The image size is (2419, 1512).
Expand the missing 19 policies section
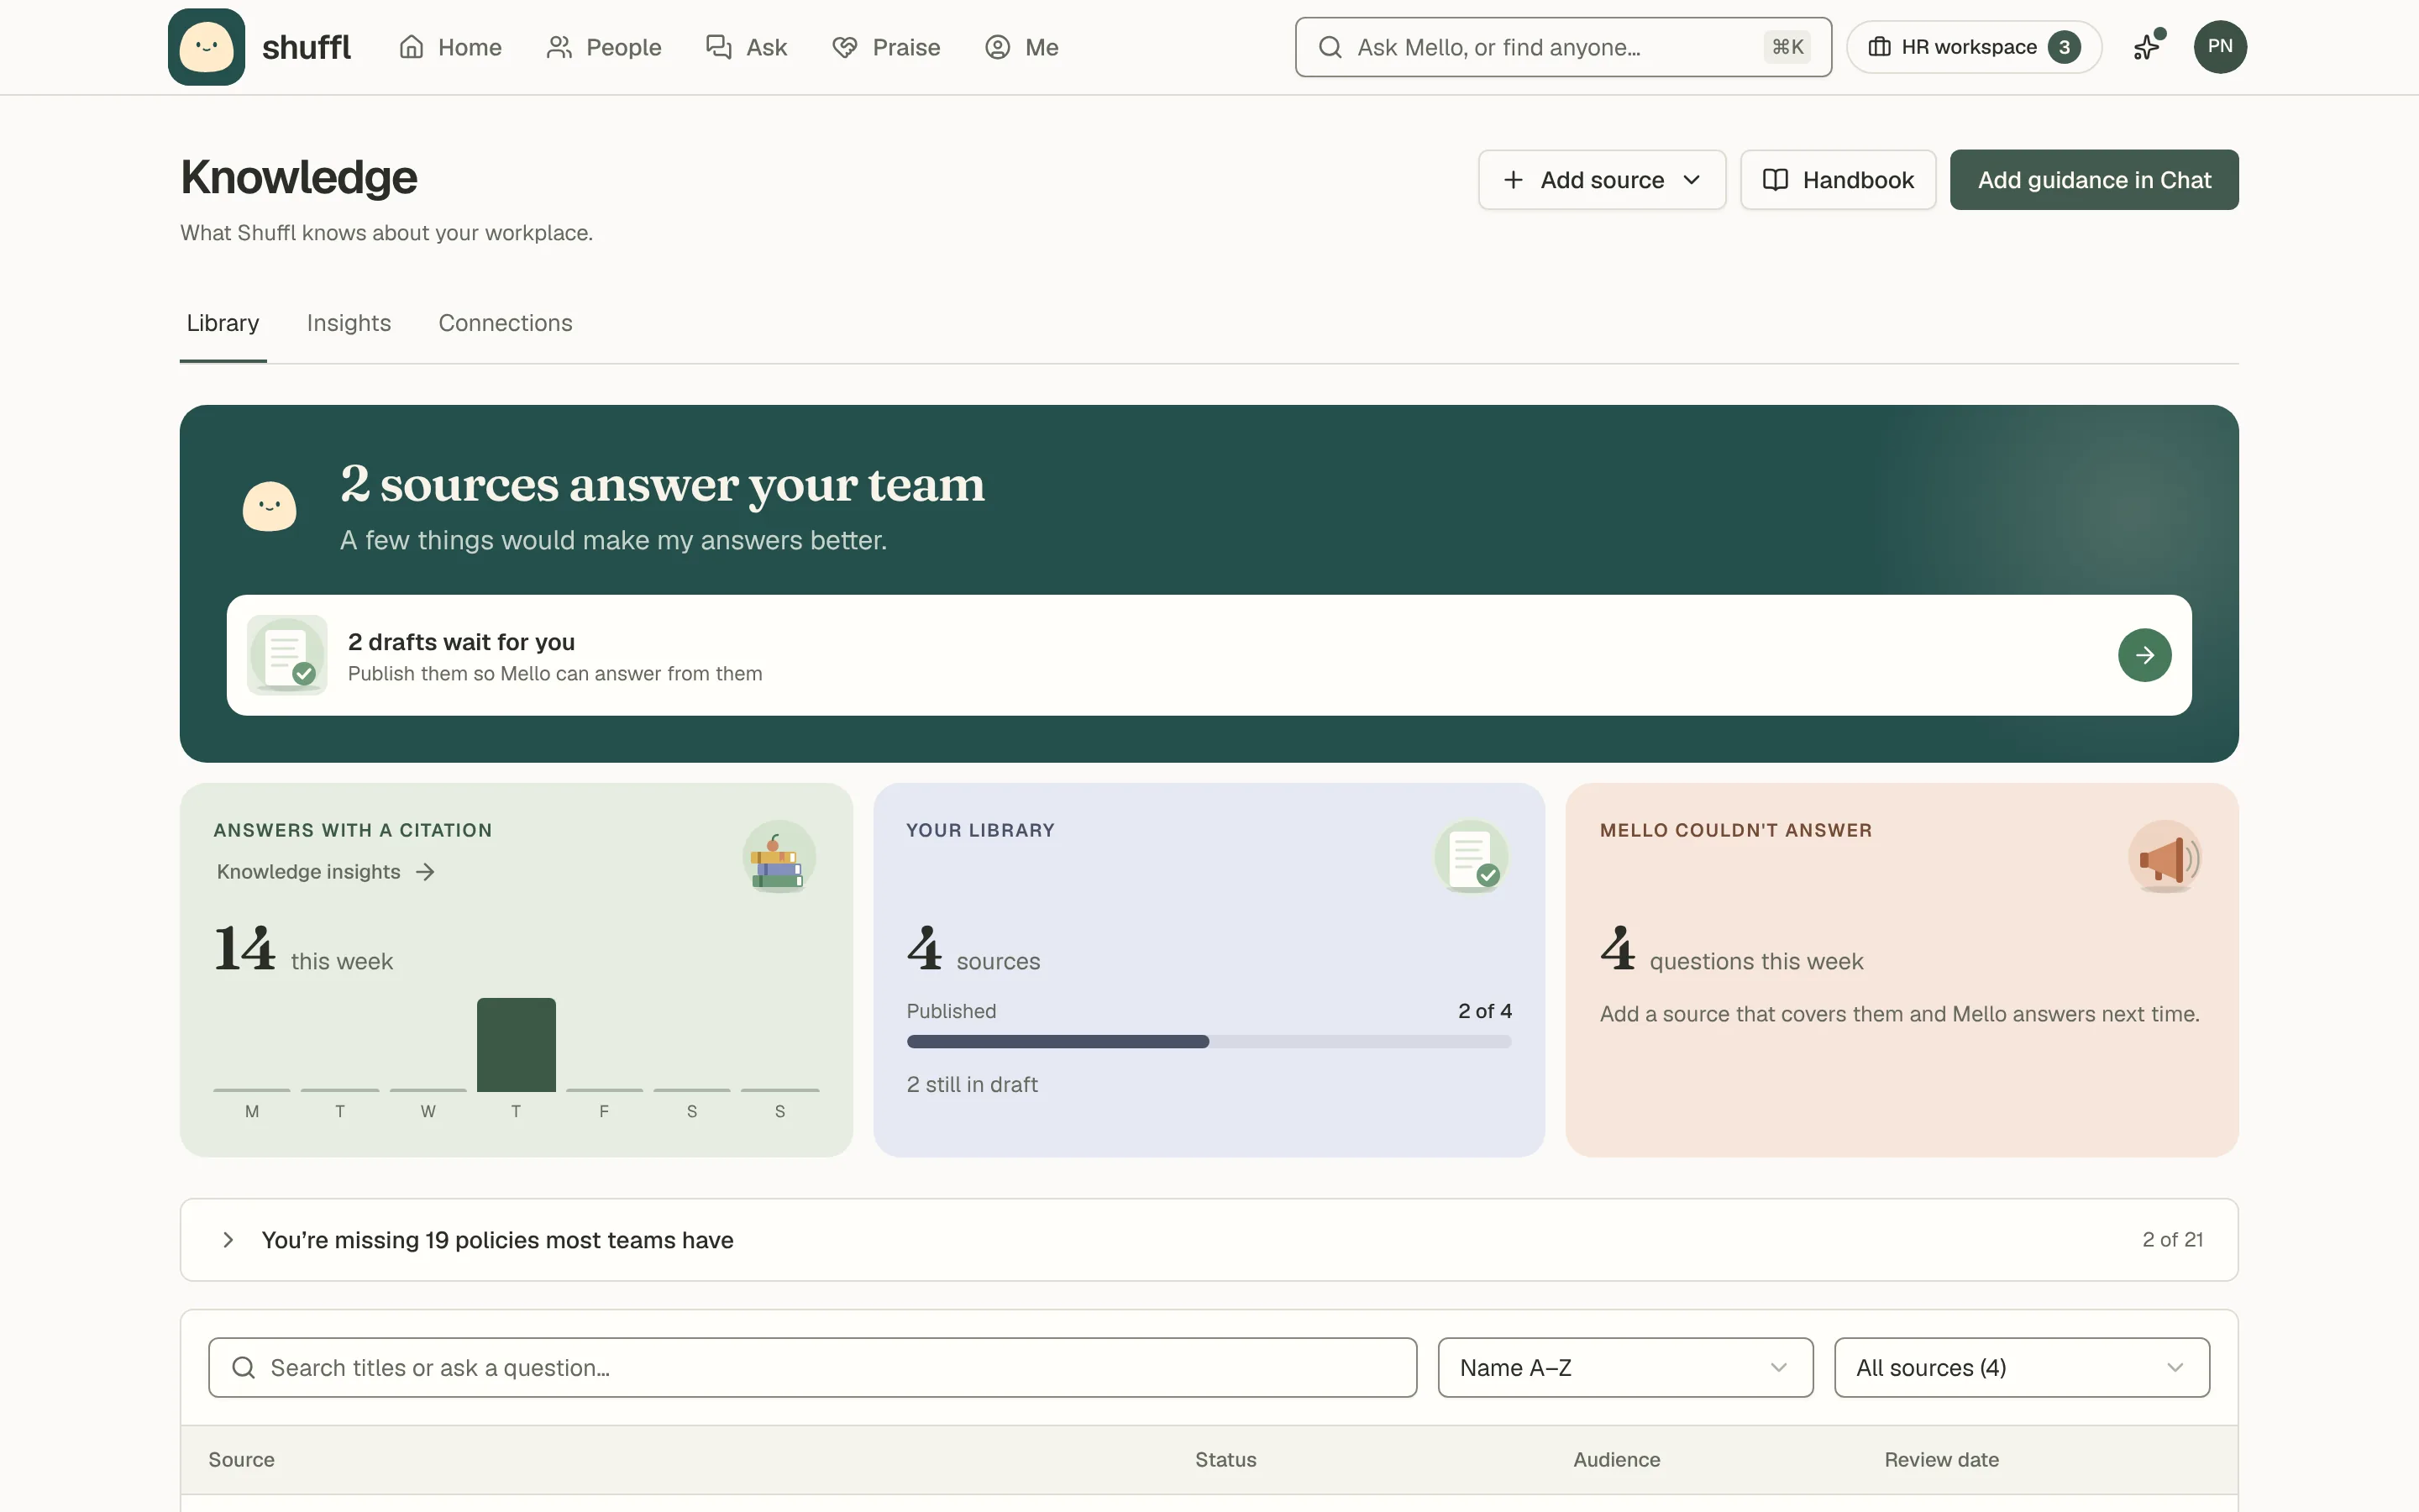point(1209,1239)
